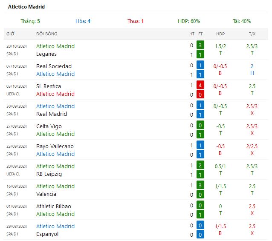The image size is (272, 241).
Task: Select the Real Madrid team name
Action: (52, 114)
